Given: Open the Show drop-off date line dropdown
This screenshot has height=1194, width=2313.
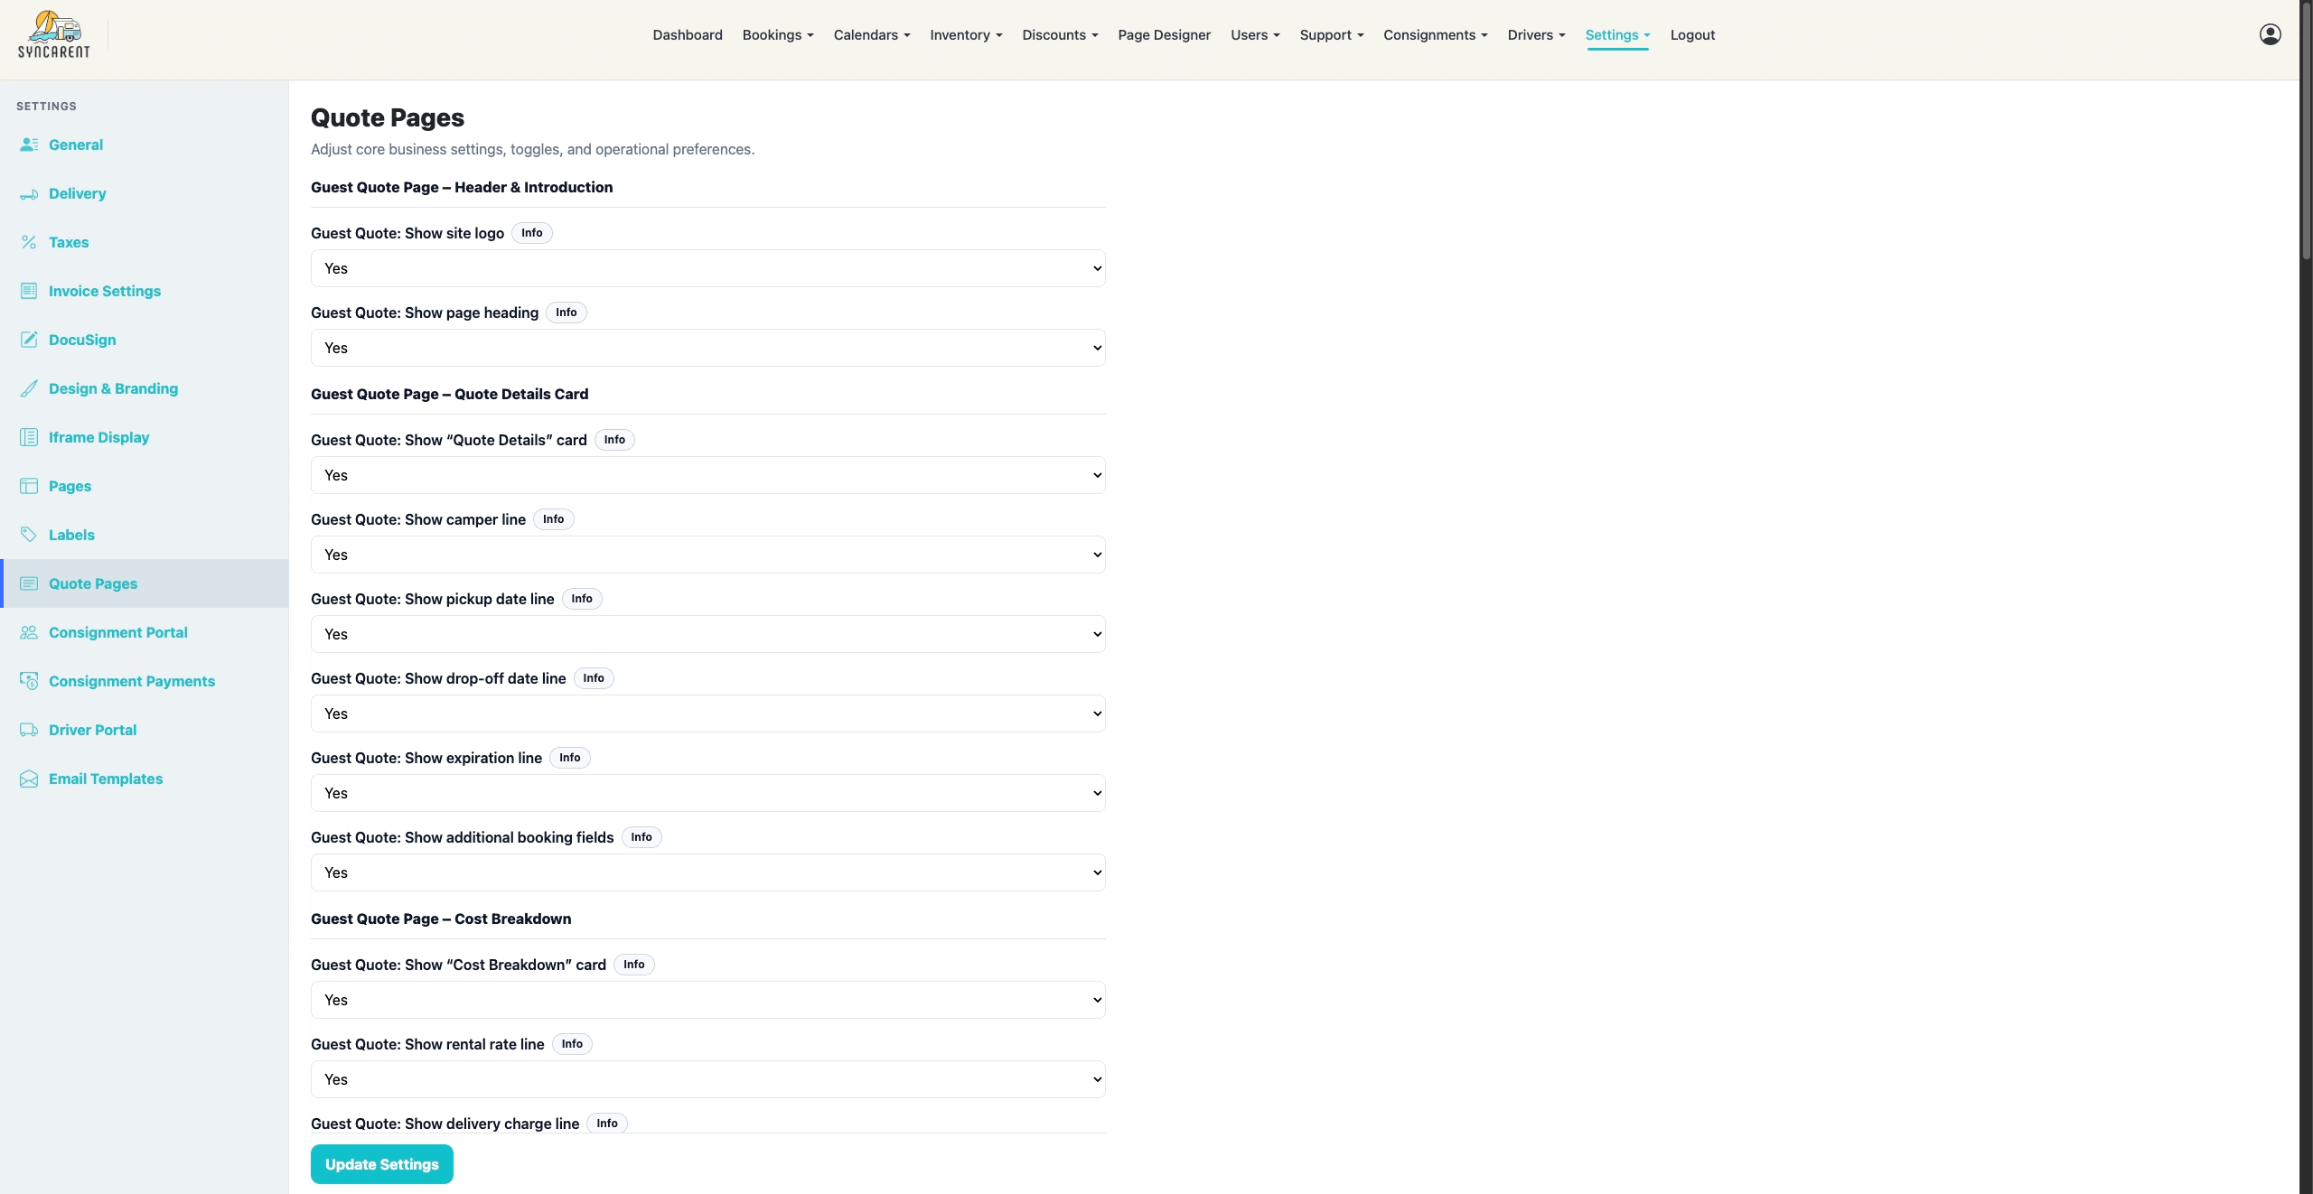Looking at the screenshot, I should pyautogui.click(x=707, y=714).
